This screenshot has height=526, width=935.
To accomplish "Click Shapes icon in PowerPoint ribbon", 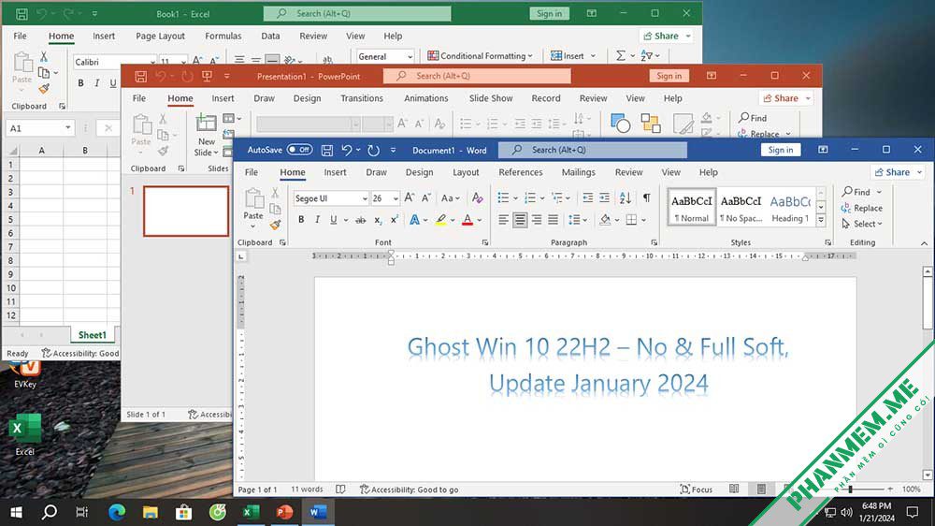I will [621, 123].
